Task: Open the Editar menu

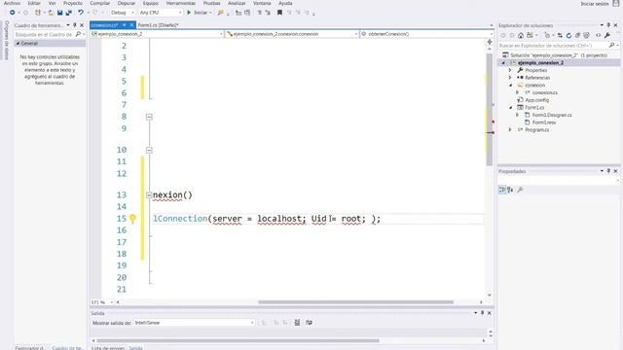Action: coord(34,3)
